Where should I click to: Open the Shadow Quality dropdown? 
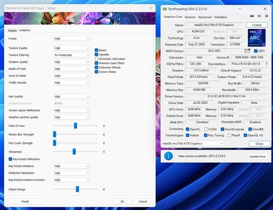[72, 62]
